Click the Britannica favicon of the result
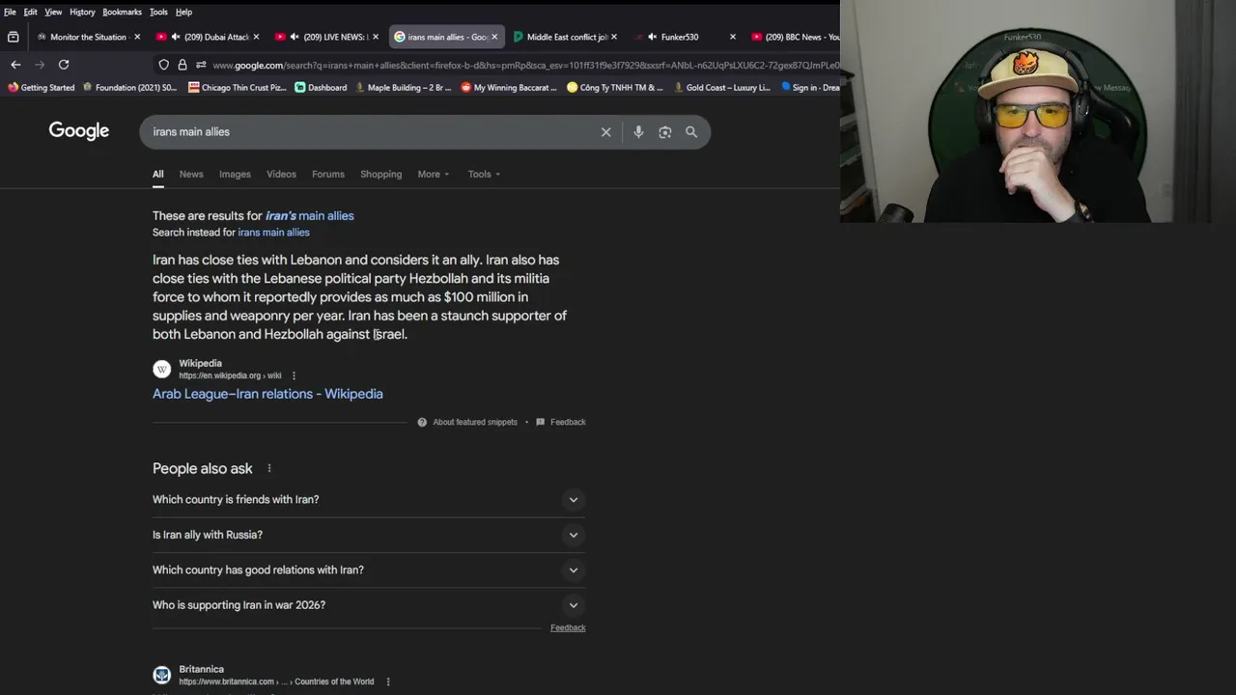The image size is (1236, 695). 162,675
